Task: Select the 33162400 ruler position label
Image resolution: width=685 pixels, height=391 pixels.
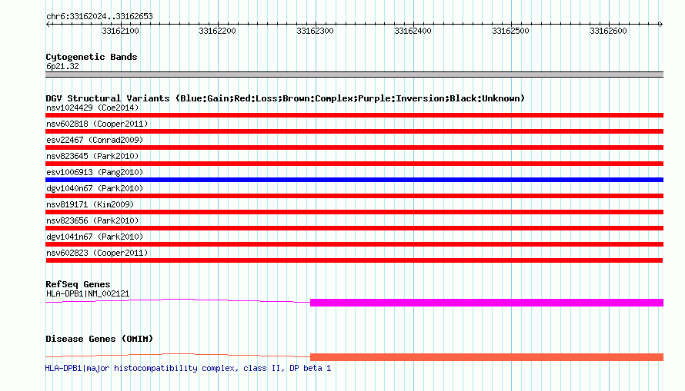Action: pyautogui.click(x=413, y=31)
